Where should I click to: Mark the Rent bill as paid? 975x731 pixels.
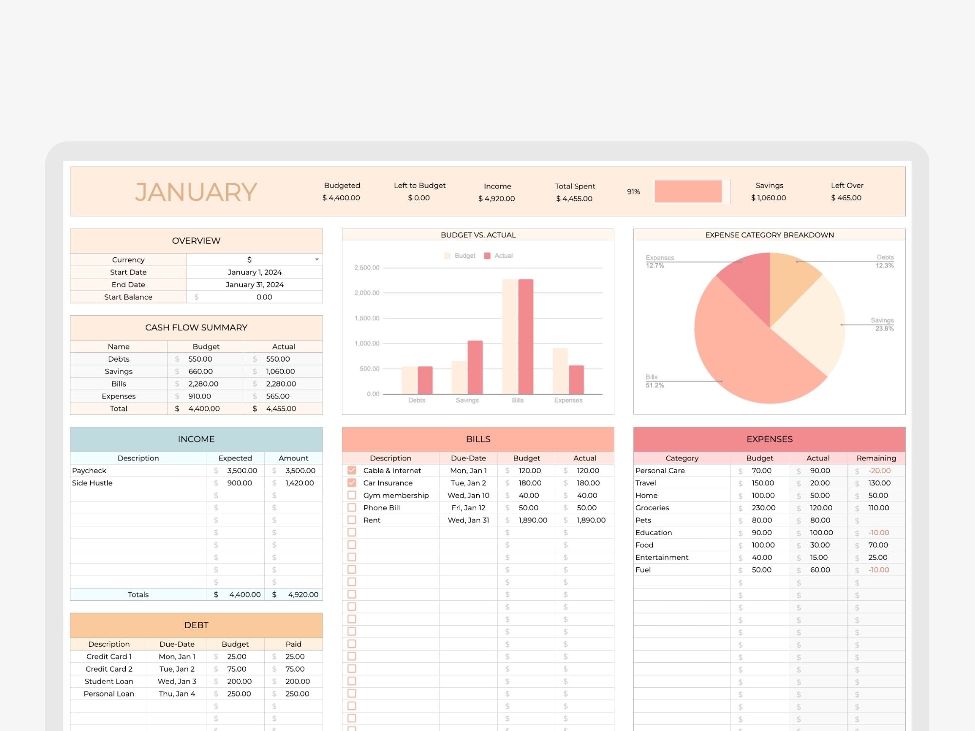[x=351, y=520]
